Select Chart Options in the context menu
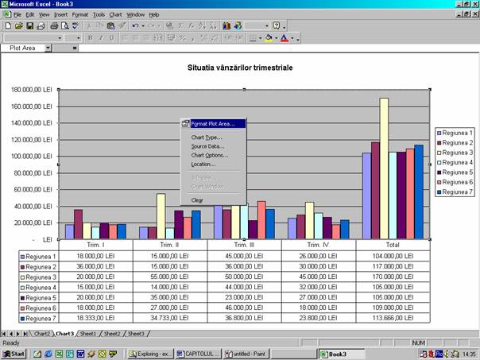 click(210, 155)
